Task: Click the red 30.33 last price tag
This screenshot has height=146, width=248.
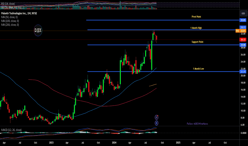Action: point(243,40)
